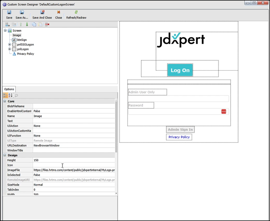This screenshot has width=270, height=221.
Task: Click the add item icon above tree
Action: (x=8, y=25)
